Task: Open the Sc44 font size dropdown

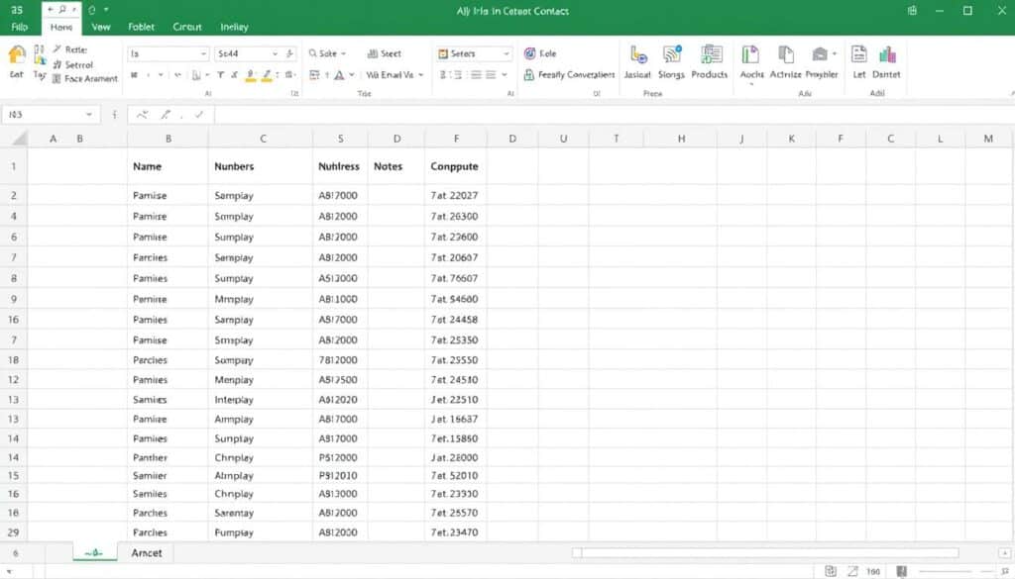Action: (x=276, y=53)
